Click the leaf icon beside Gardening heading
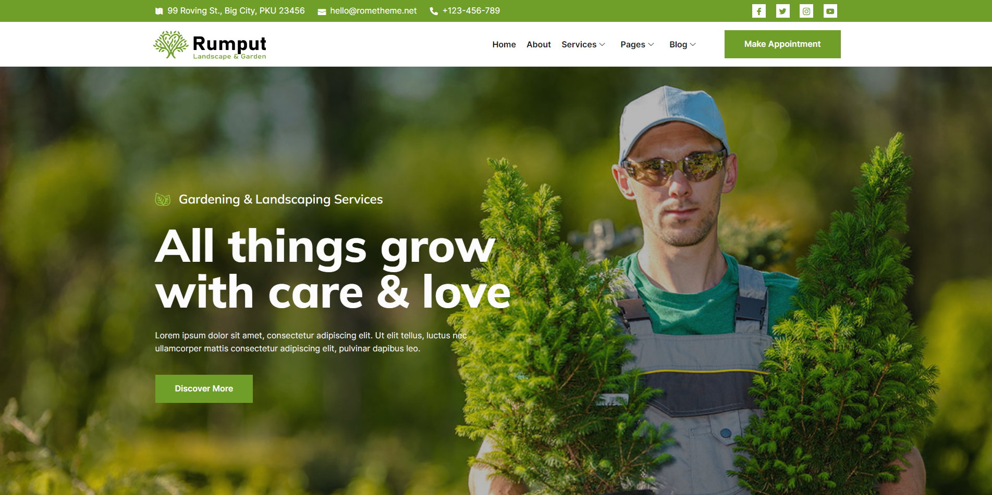Viewport: 992px width, 495px height. click(x=163, y=199)
